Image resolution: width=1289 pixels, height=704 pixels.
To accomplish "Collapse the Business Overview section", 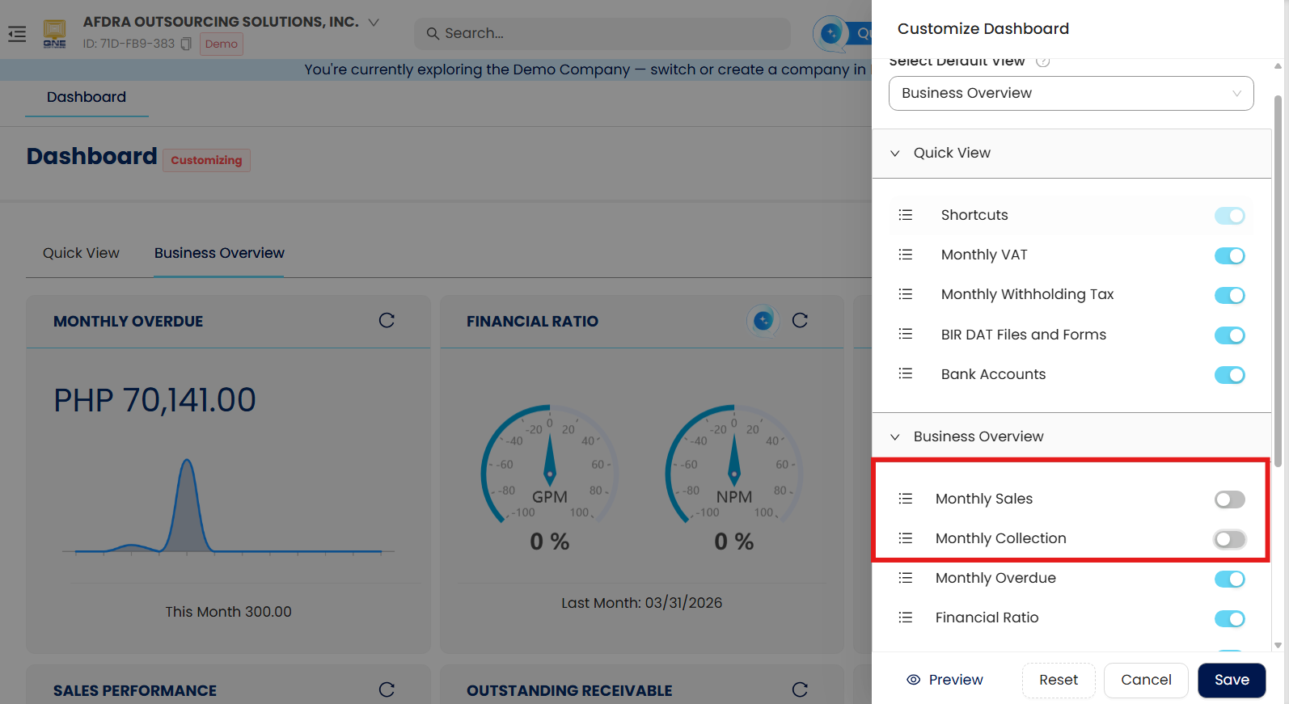I will coord(1071,436).
